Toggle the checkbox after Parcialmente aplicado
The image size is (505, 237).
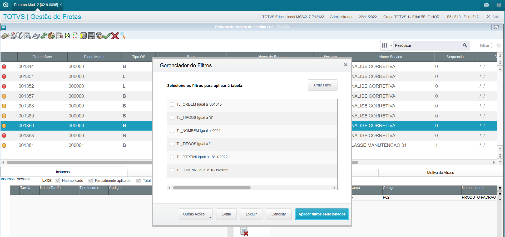point(138,181)
